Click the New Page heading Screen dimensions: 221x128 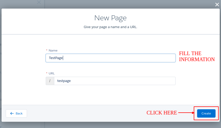pos(110,18)
